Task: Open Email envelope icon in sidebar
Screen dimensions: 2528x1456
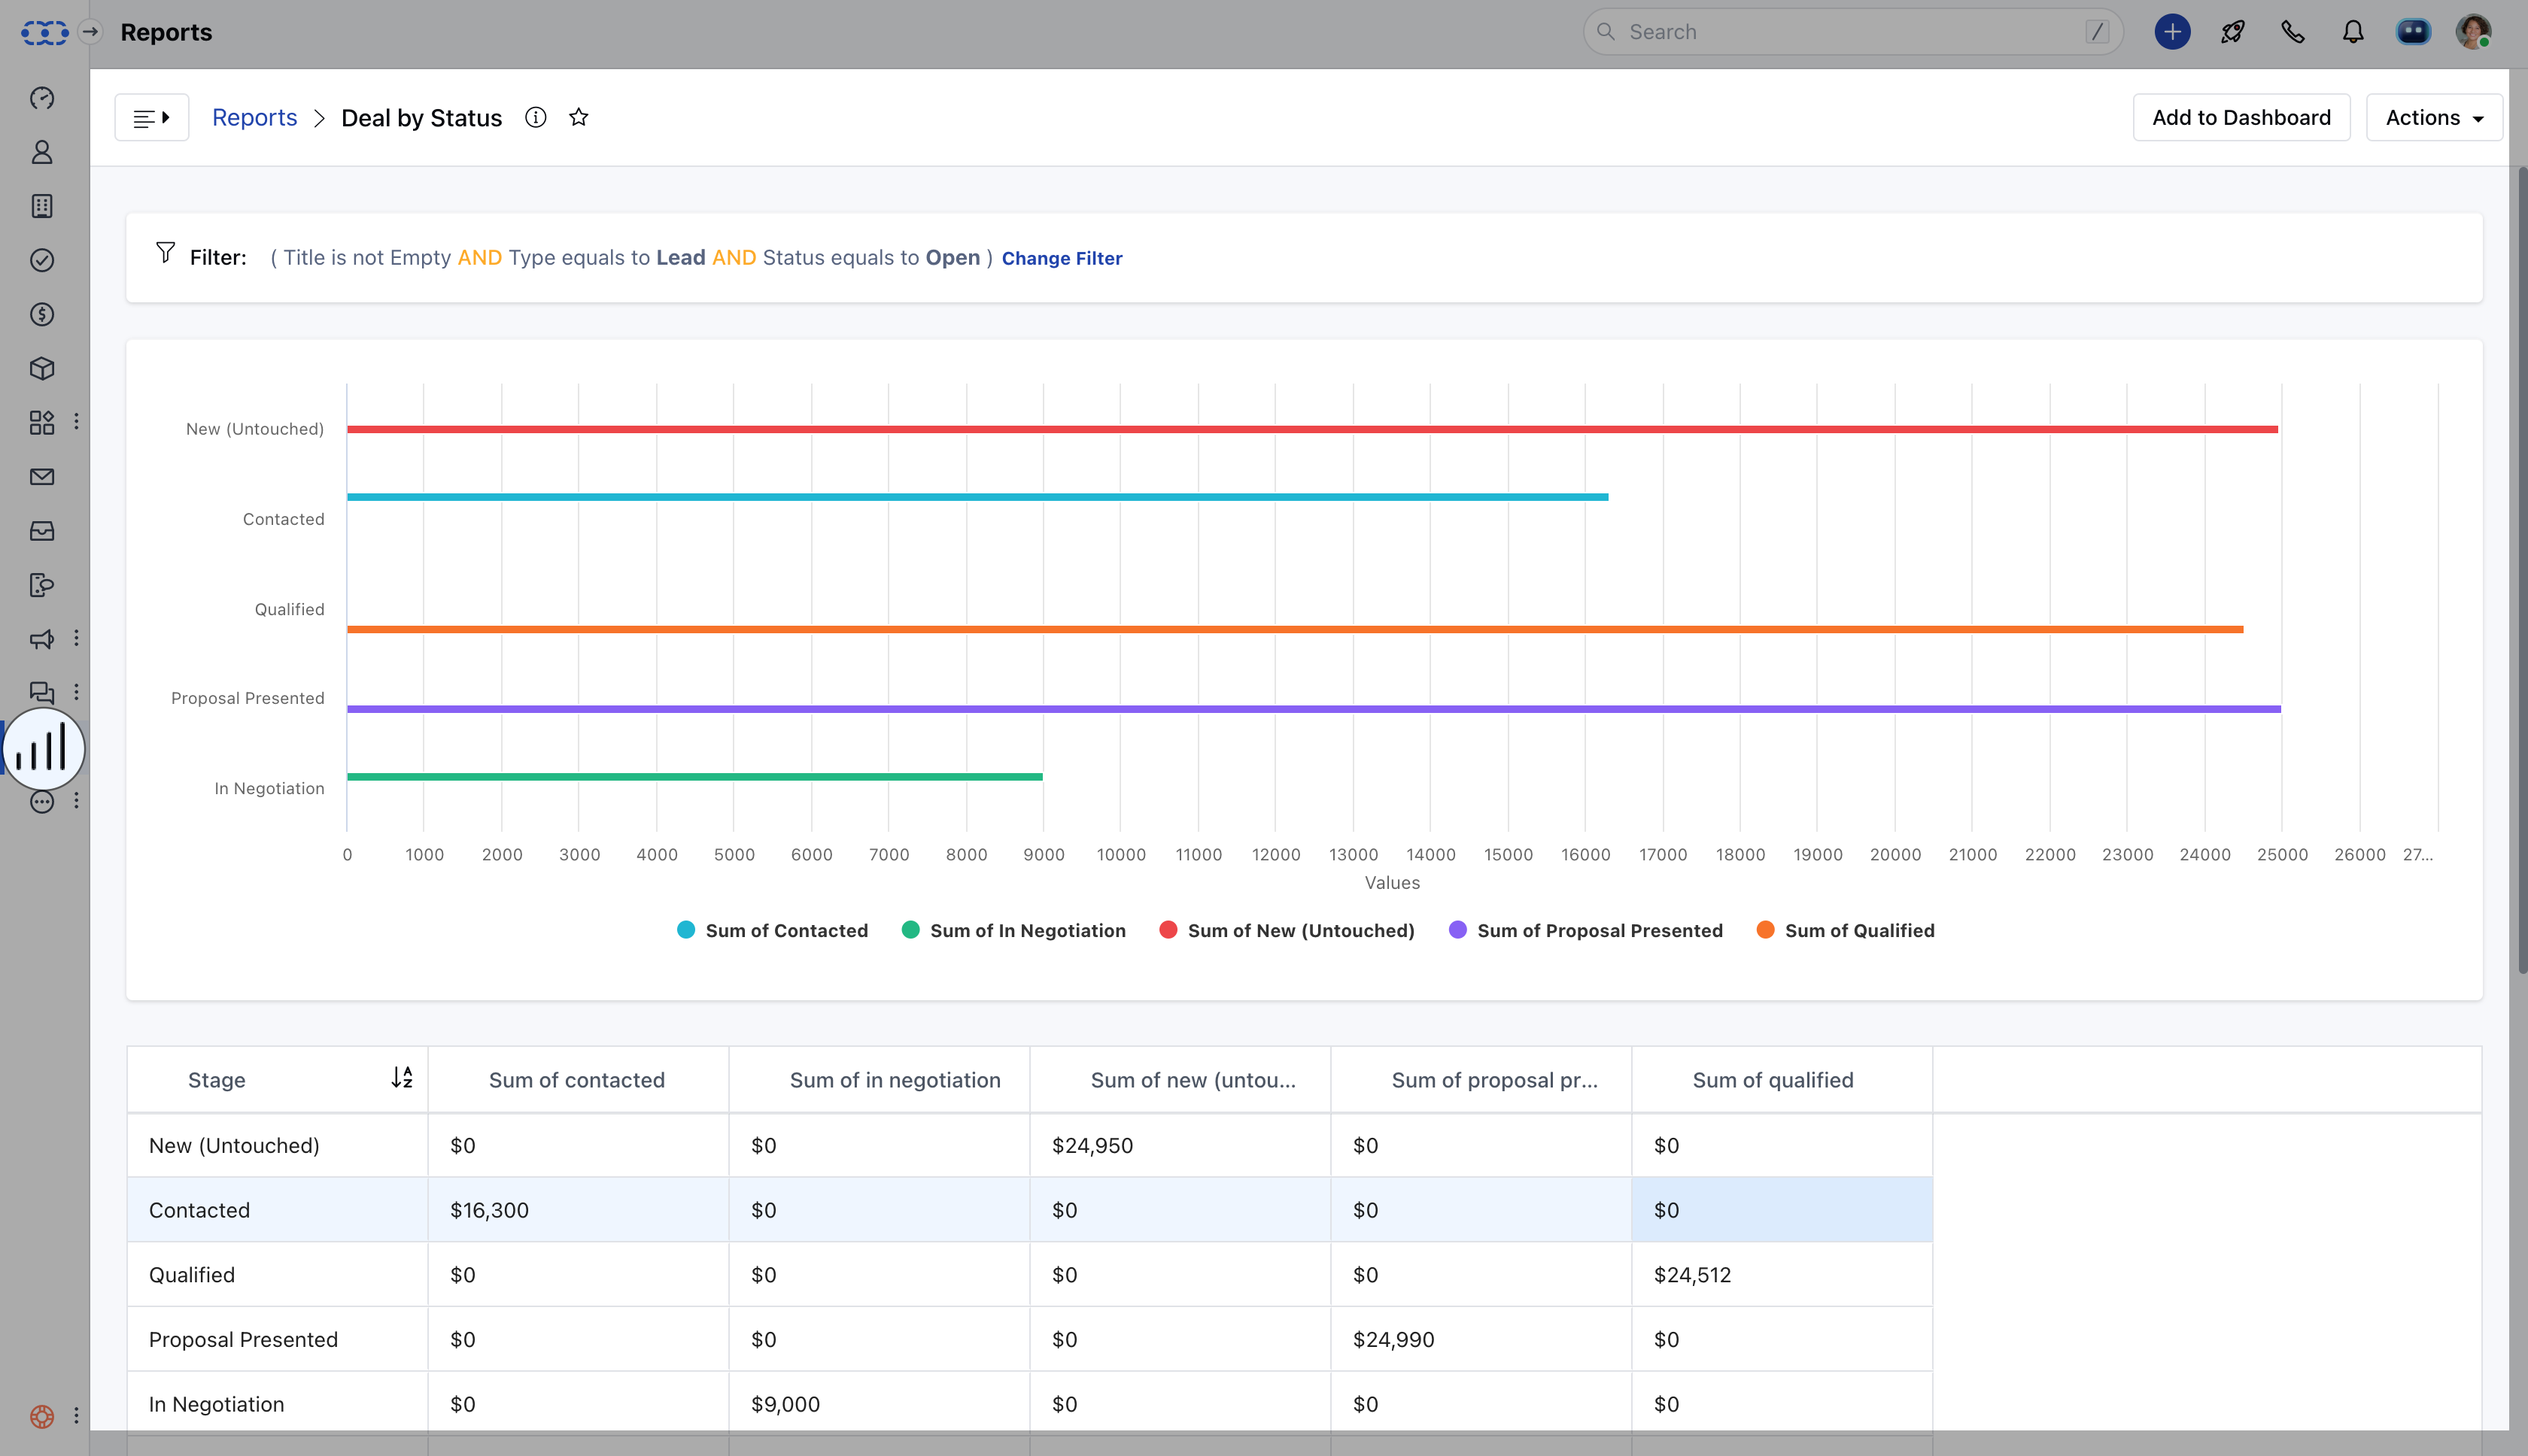Action: (x=42, y=477)
